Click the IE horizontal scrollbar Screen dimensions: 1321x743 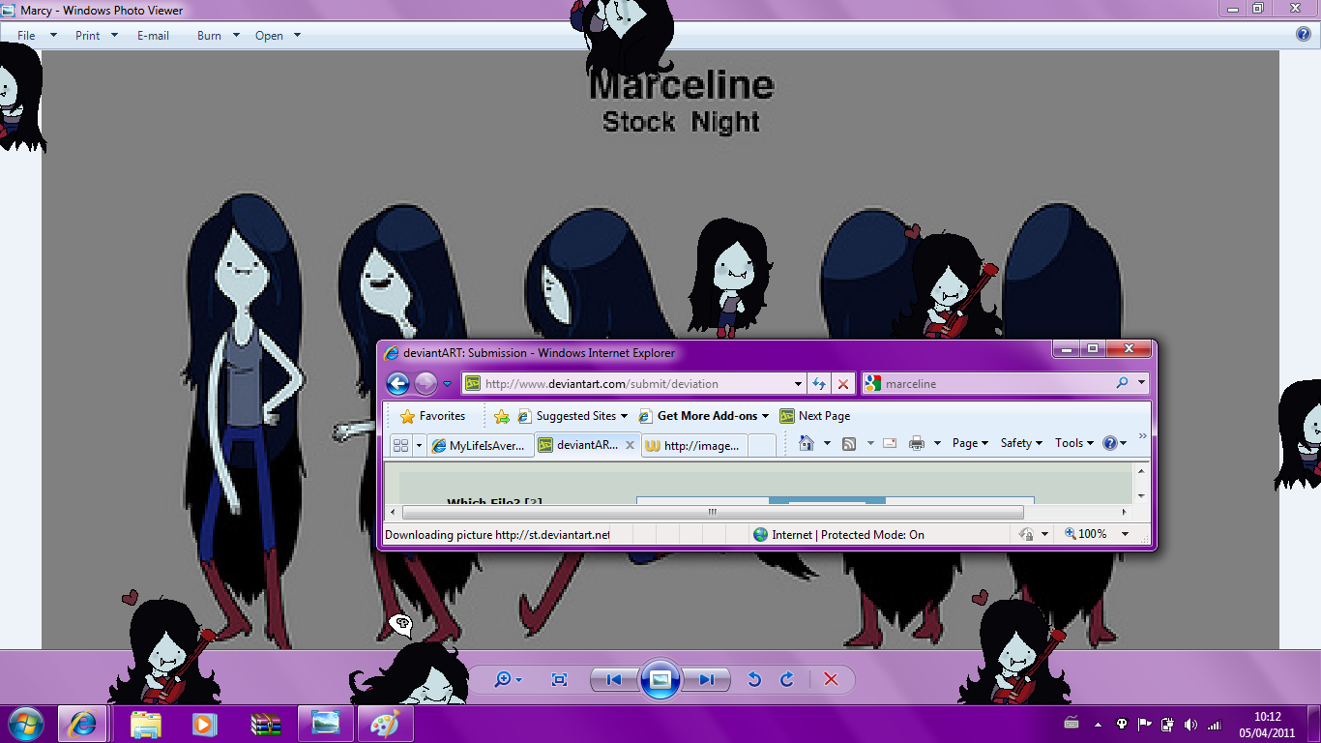tap(713, 512)
